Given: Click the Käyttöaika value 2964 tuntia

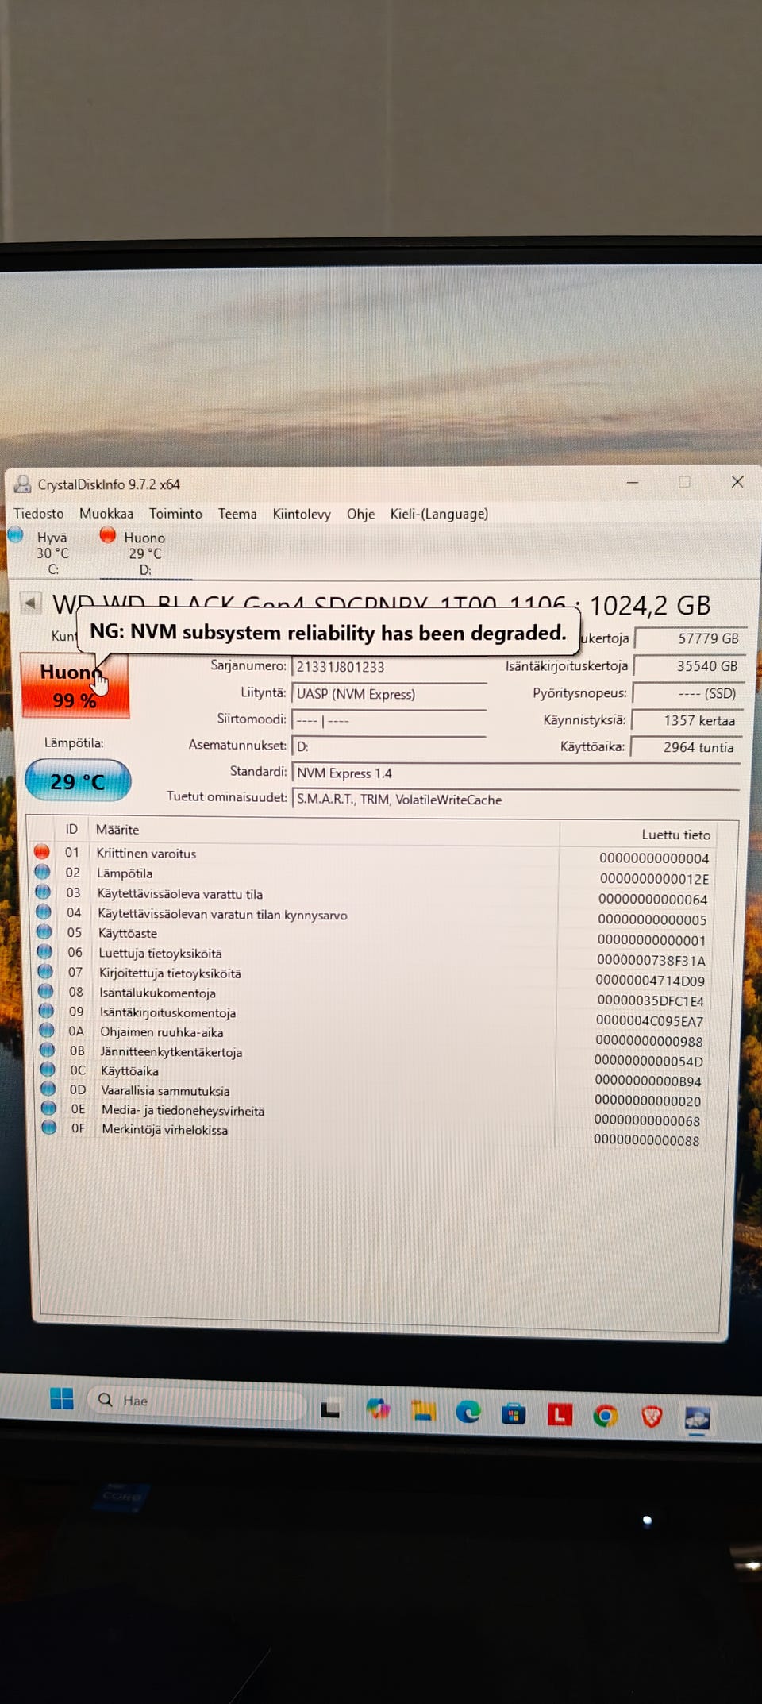Looking at the screenshot, I should point(686,747).
